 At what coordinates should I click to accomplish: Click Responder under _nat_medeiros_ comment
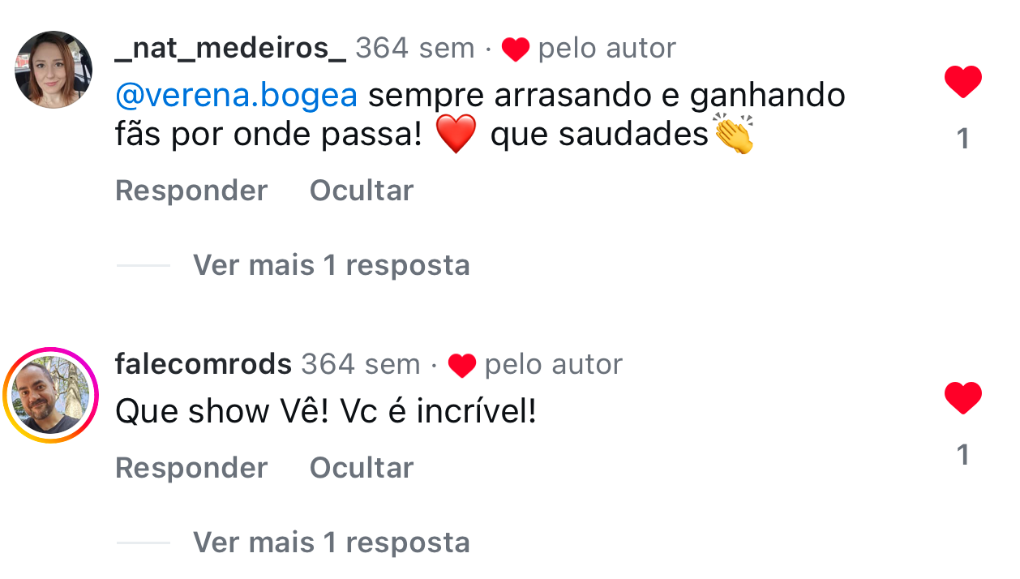coord(191,191)
